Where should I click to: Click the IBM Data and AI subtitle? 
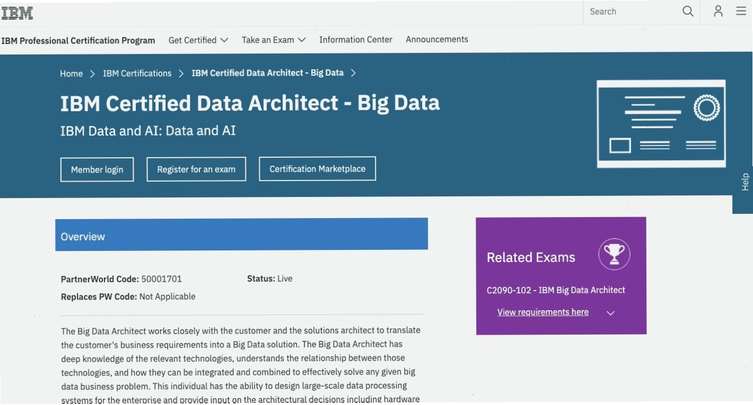[148, 131]
